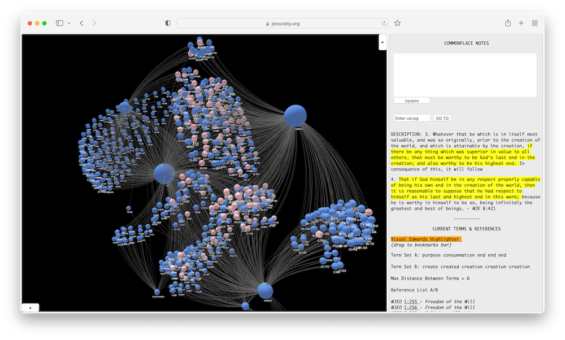Click 'Max Distance Between Terms = 6' text
565x340 pixels.
click(430, 278)
